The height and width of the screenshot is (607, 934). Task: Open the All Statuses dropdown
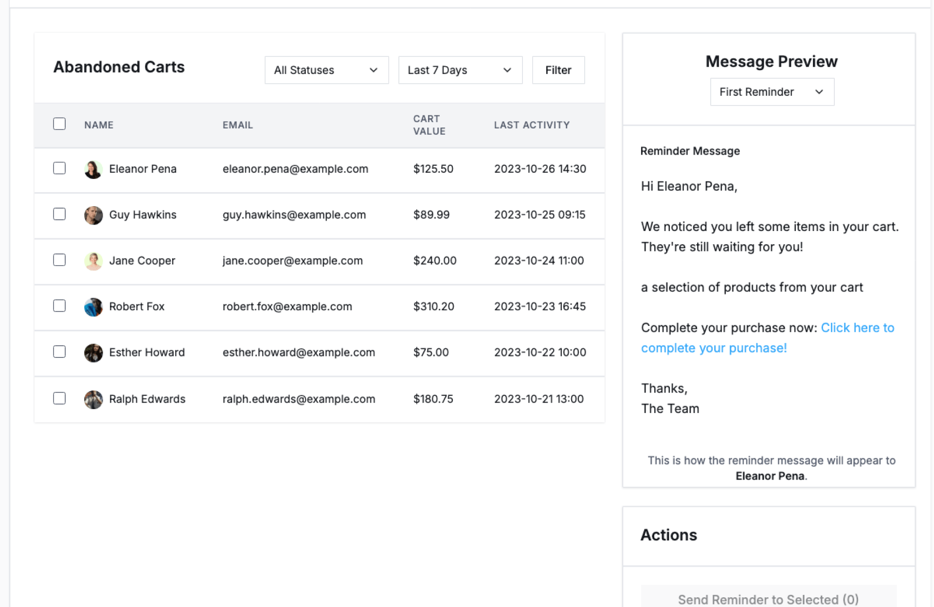point(326,70)
